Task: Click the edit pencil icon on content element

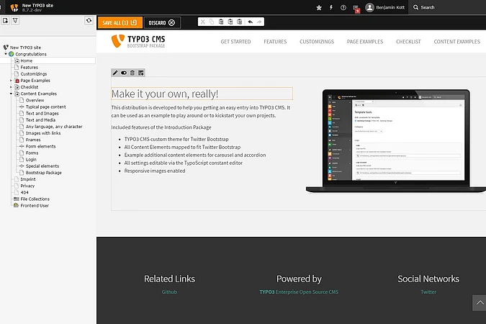Action: click(x=116, y=73)
